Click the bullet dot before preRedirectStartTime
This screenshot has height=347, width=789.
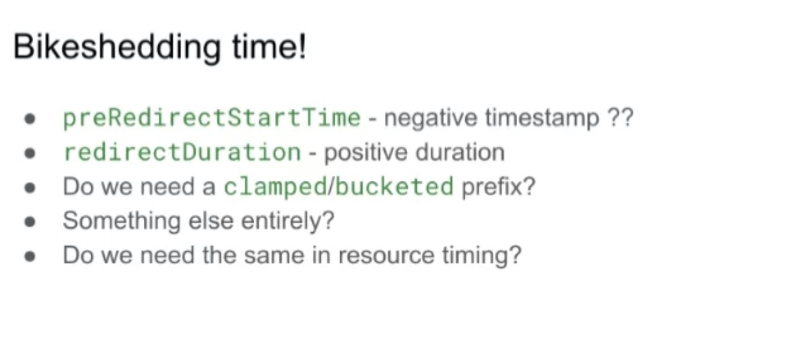point(29,118)
